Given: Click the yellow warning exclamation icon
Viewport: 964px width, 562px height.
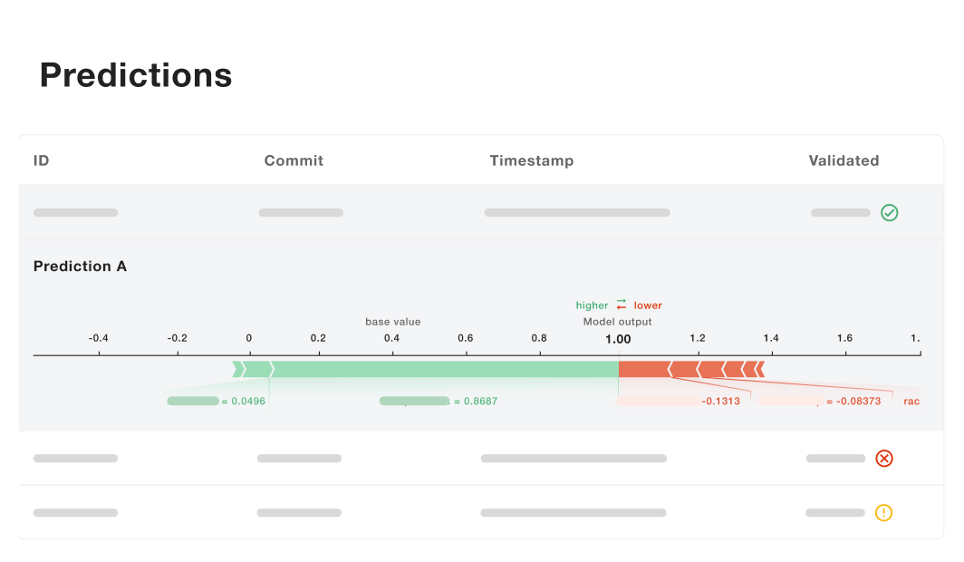Looking at the screenshot, I should (883, 512).
